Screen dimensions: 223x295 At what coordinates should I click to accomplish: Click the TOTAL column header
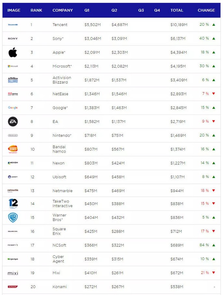point(177,10)
